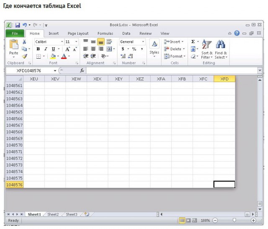The image size is (268, 229).
Task: Click the Orientation text rotation icon
Action: tap(103, 56)
